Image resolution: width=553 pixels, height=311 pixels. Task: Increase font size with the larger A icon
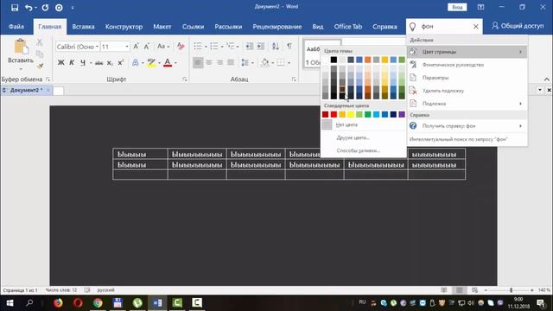[x=137, y=46]
